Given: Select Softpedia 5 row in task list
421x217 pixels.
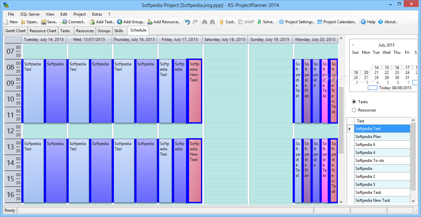Looking at the screenshot, I should (382, 184).
